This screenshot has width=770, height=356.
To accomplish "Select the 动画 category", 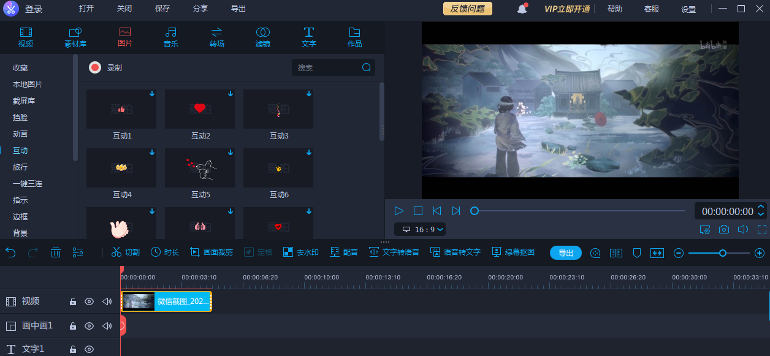I will click(x=20, y=134).
